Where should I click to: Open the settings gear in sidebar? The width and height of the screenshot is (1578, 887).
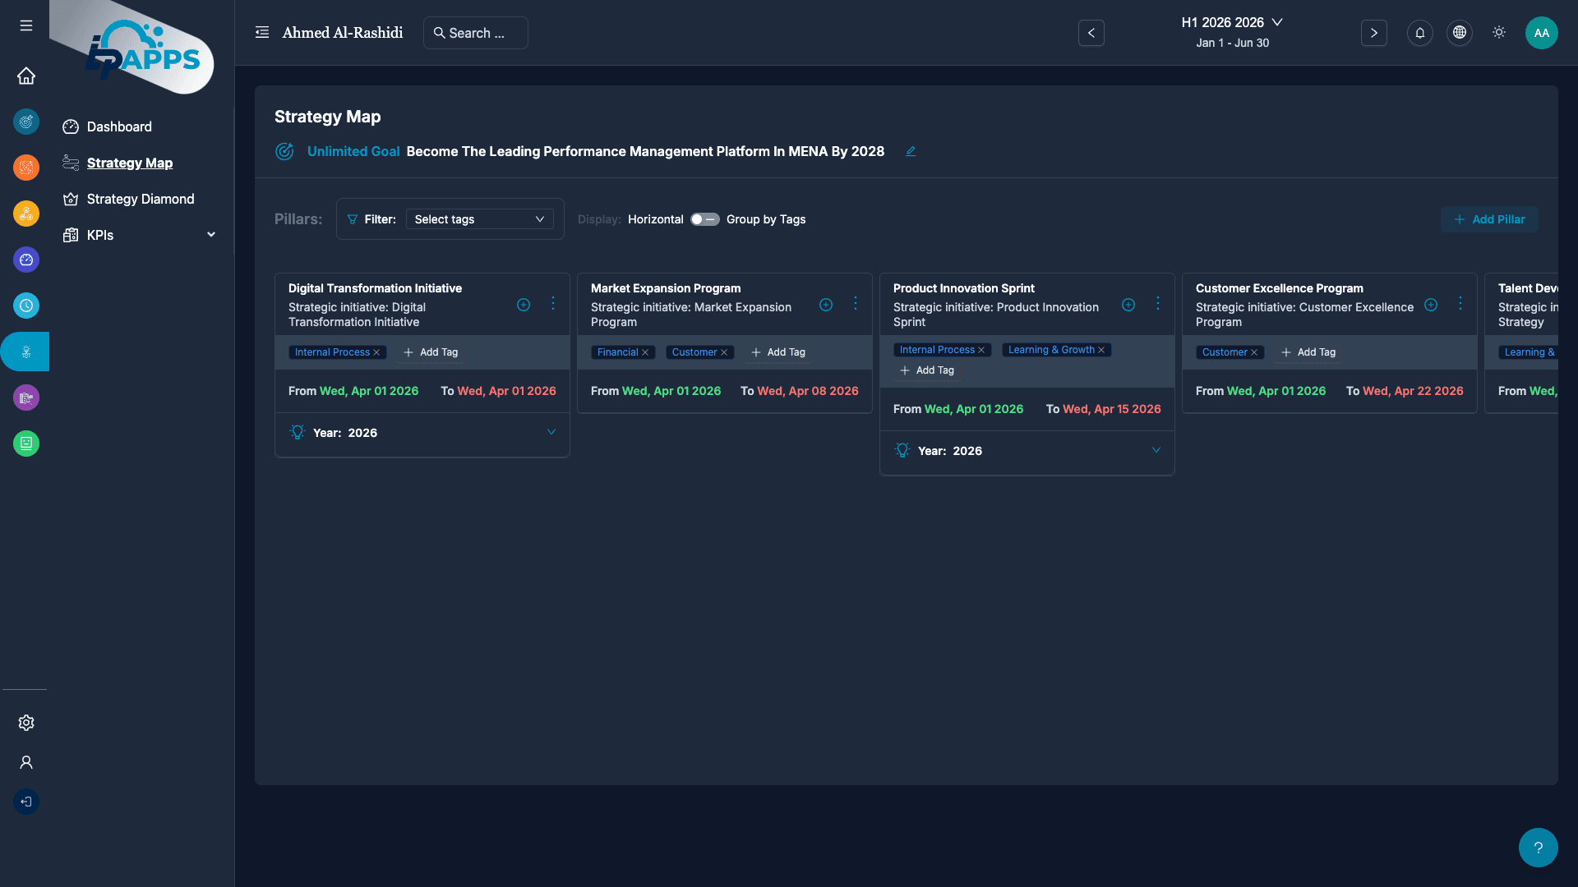(26, 723)
